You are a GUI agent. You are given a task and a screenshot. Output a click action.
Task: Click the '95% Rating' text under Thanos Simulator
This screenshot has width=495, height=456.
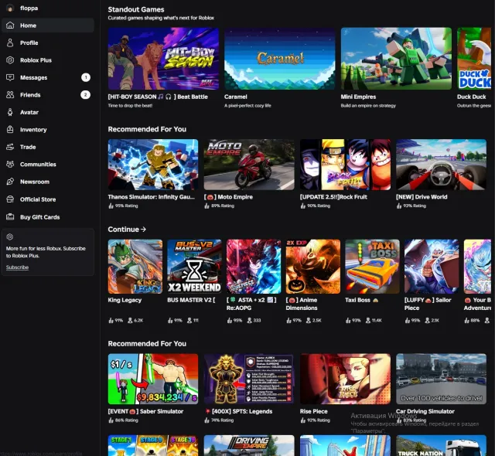click(126, 206)
